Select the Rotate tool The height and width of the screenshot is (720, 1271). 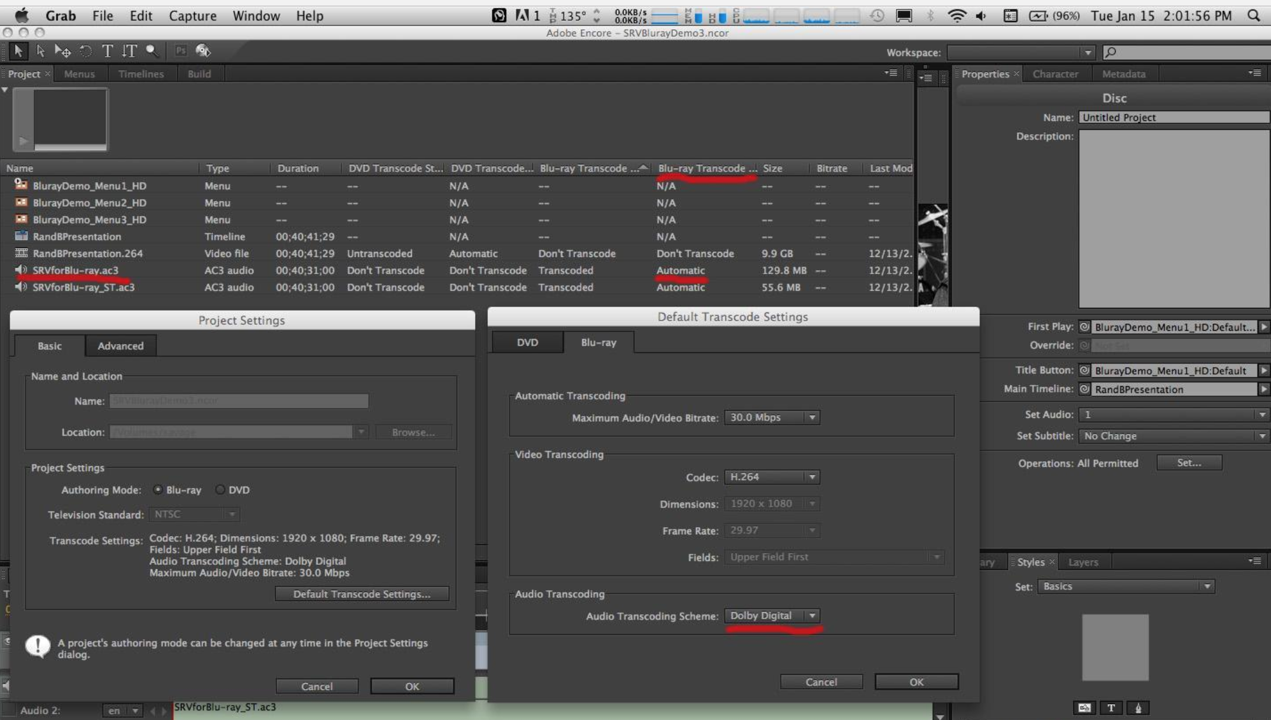point(85,51)
